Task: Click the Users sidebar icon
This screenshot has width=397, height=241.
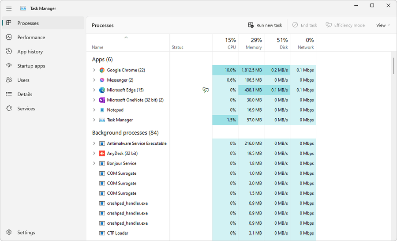Action: pyautogui.click(x=9, y=80)
